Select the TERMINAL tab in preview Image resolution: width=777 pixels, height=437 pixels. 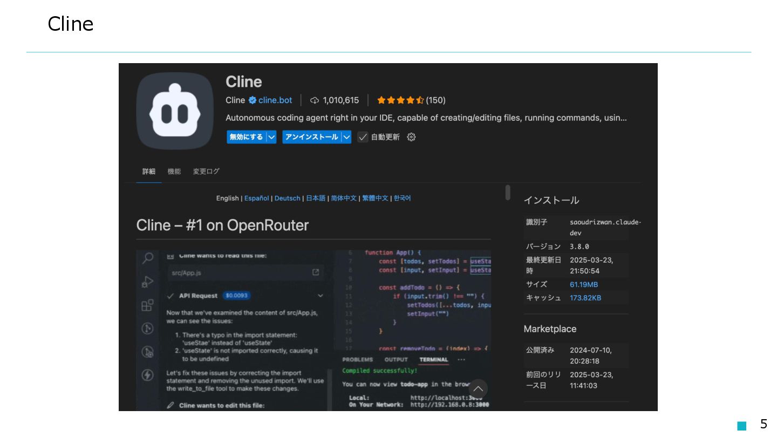(434, 360)
